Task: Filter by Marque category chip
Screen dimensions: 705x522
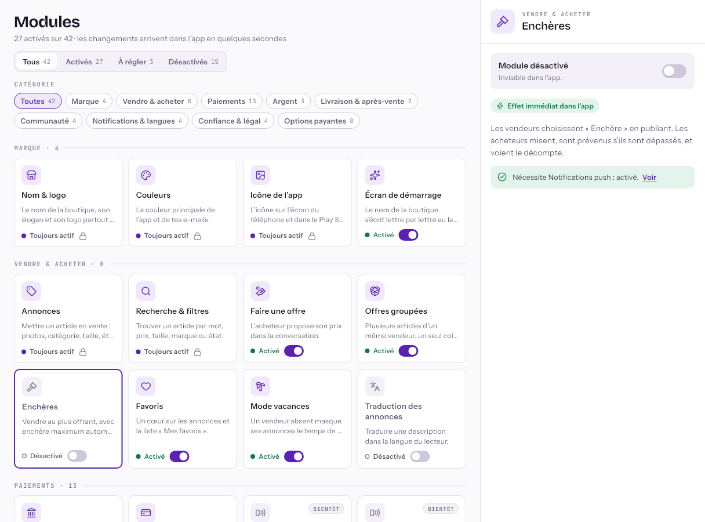Action: coord(89,101)
